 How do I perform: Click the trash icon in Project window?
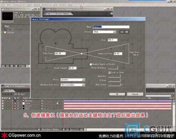(x=16, y=66)
